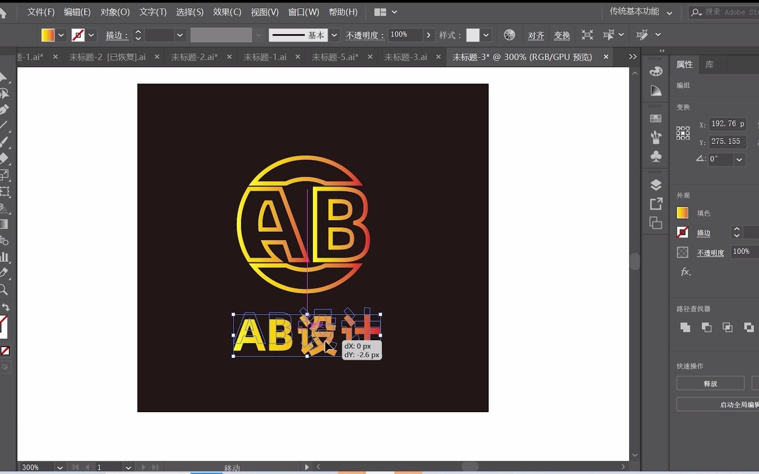The image size is (759, 474).
Task: Apply Unite in the Pathfinder section
Action: click(685, 327)
